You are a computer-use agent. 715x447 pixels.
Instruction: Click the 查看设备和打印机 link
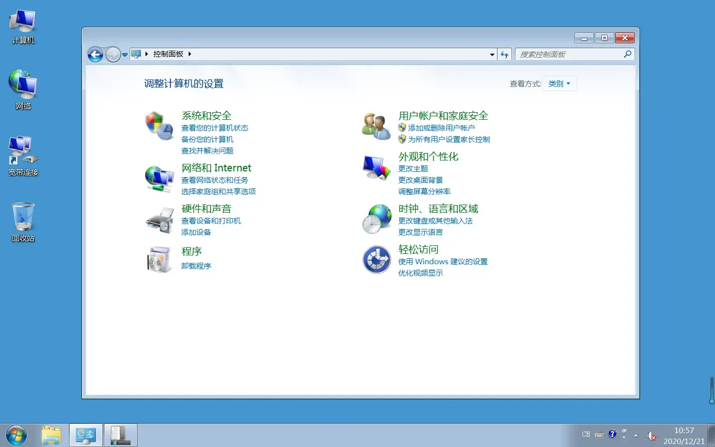[x=211, y=221]
